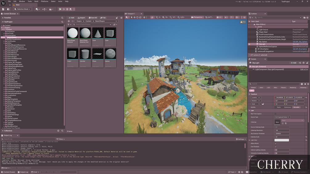Choose the viewport Select tool arrow

(x=132, y=17)
